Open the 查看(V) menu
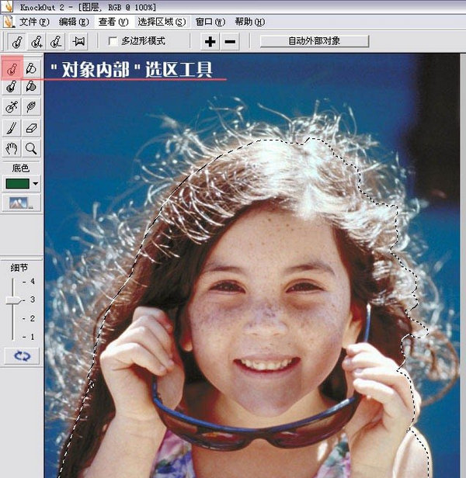Viewport: 466px width, 478px height. tap(113, 22)
